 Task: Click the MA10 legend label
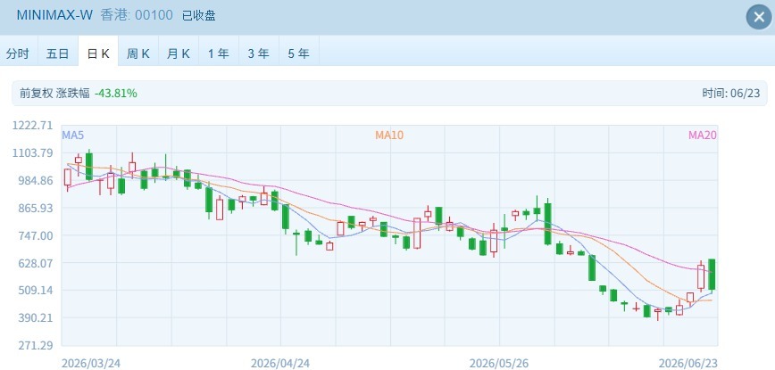point(389,136)
